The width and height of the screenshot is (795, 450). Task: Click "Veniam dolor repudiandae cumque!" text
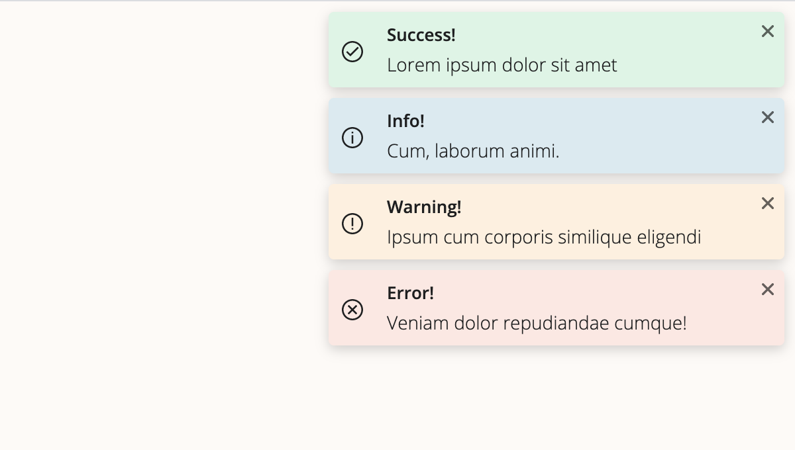pos(537,324)
